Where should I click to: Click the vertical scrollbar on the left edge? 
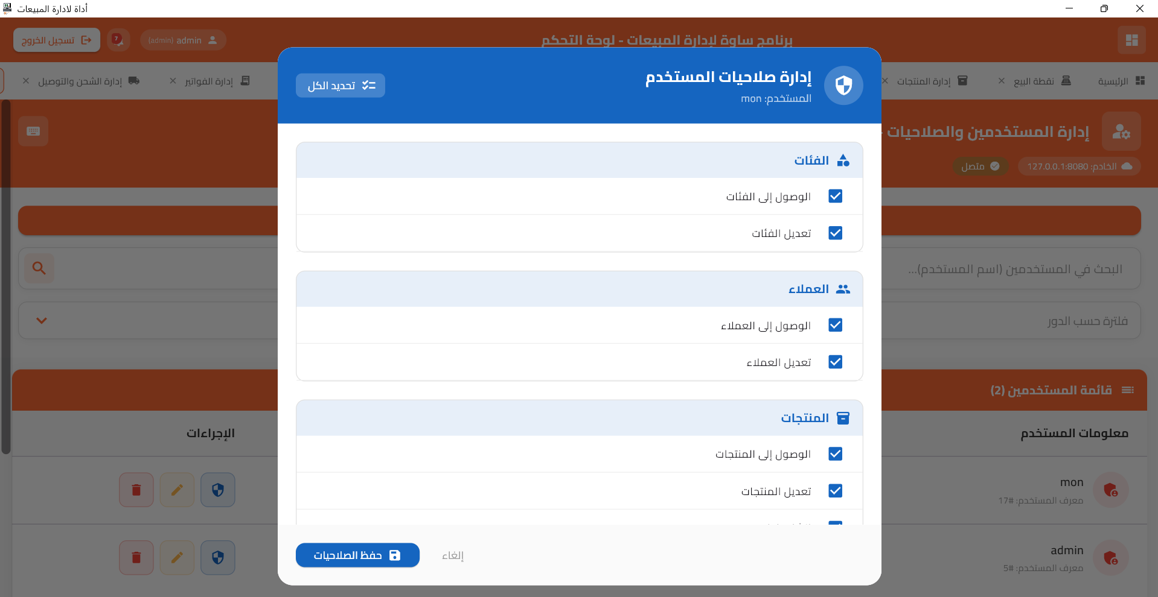[x=6, y=277]
